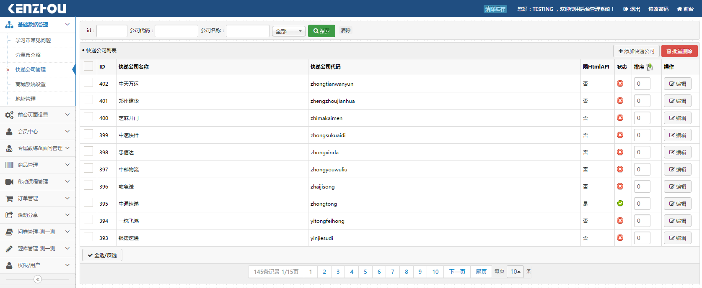Click into the id search field
Screen dimensions: 702x288
[x=112, y=31]
